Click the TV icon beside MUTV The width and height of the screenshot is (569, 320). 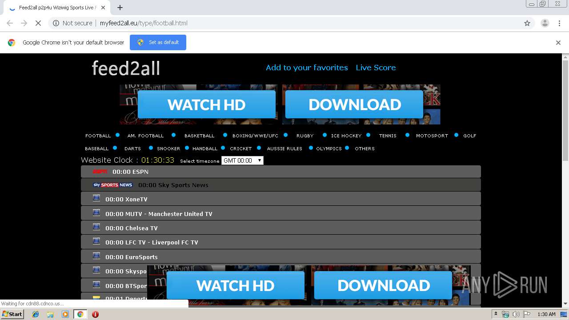tap(96, 212)
